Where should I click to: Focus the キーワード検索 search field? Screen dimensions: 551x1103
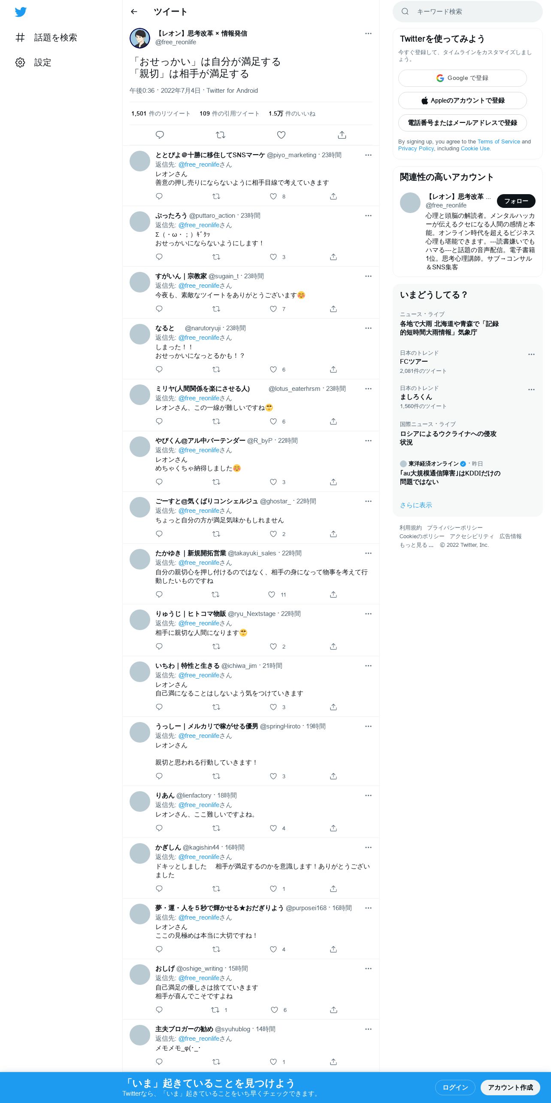point(467,12)
